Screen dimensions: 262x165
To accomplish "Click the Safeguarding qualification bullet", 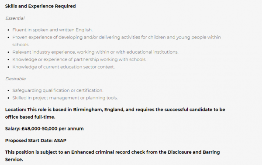I will click(58, 90).
